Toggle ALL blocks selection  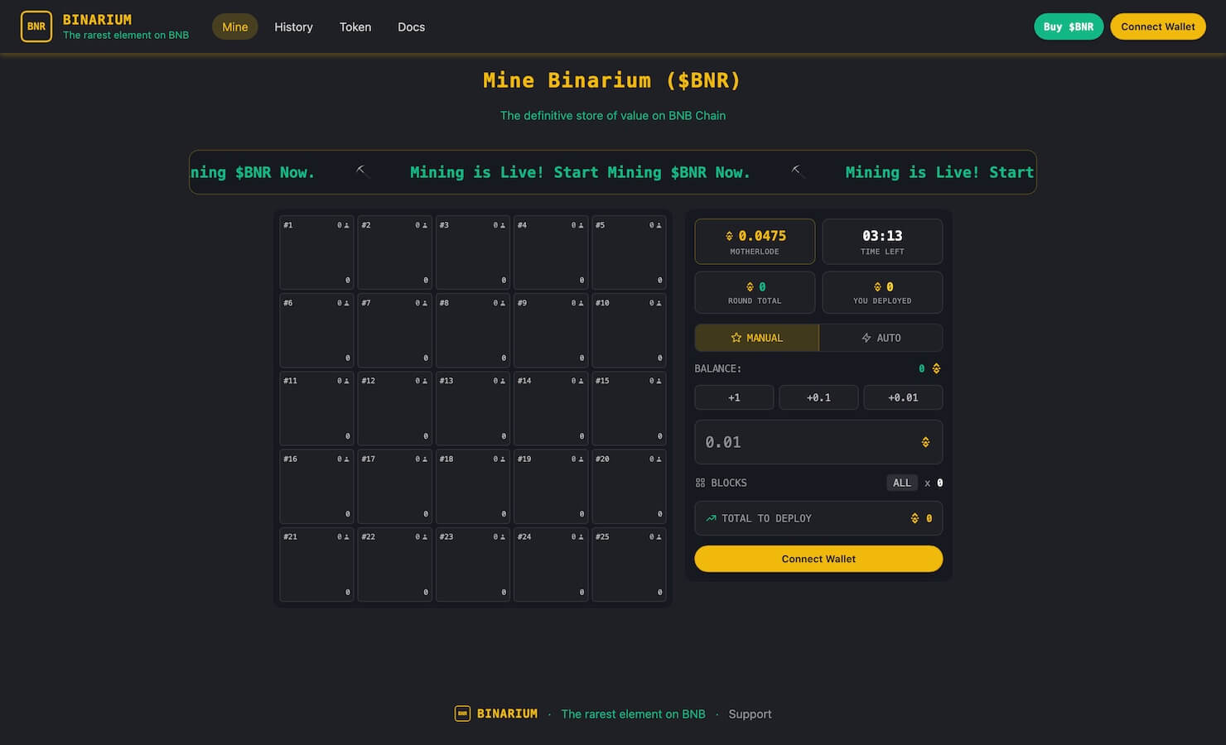coord(901,483)
